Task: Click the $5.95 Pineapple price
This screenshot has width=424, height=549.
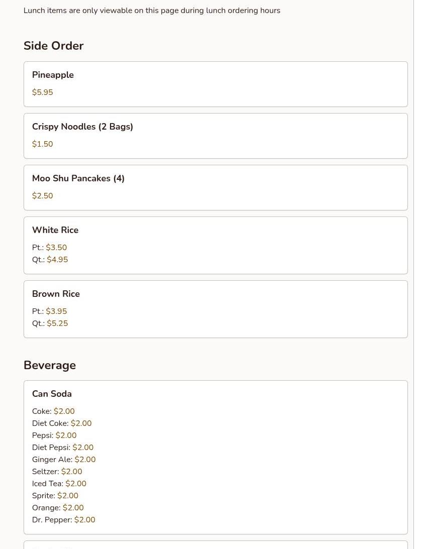Action: [42, 92]
